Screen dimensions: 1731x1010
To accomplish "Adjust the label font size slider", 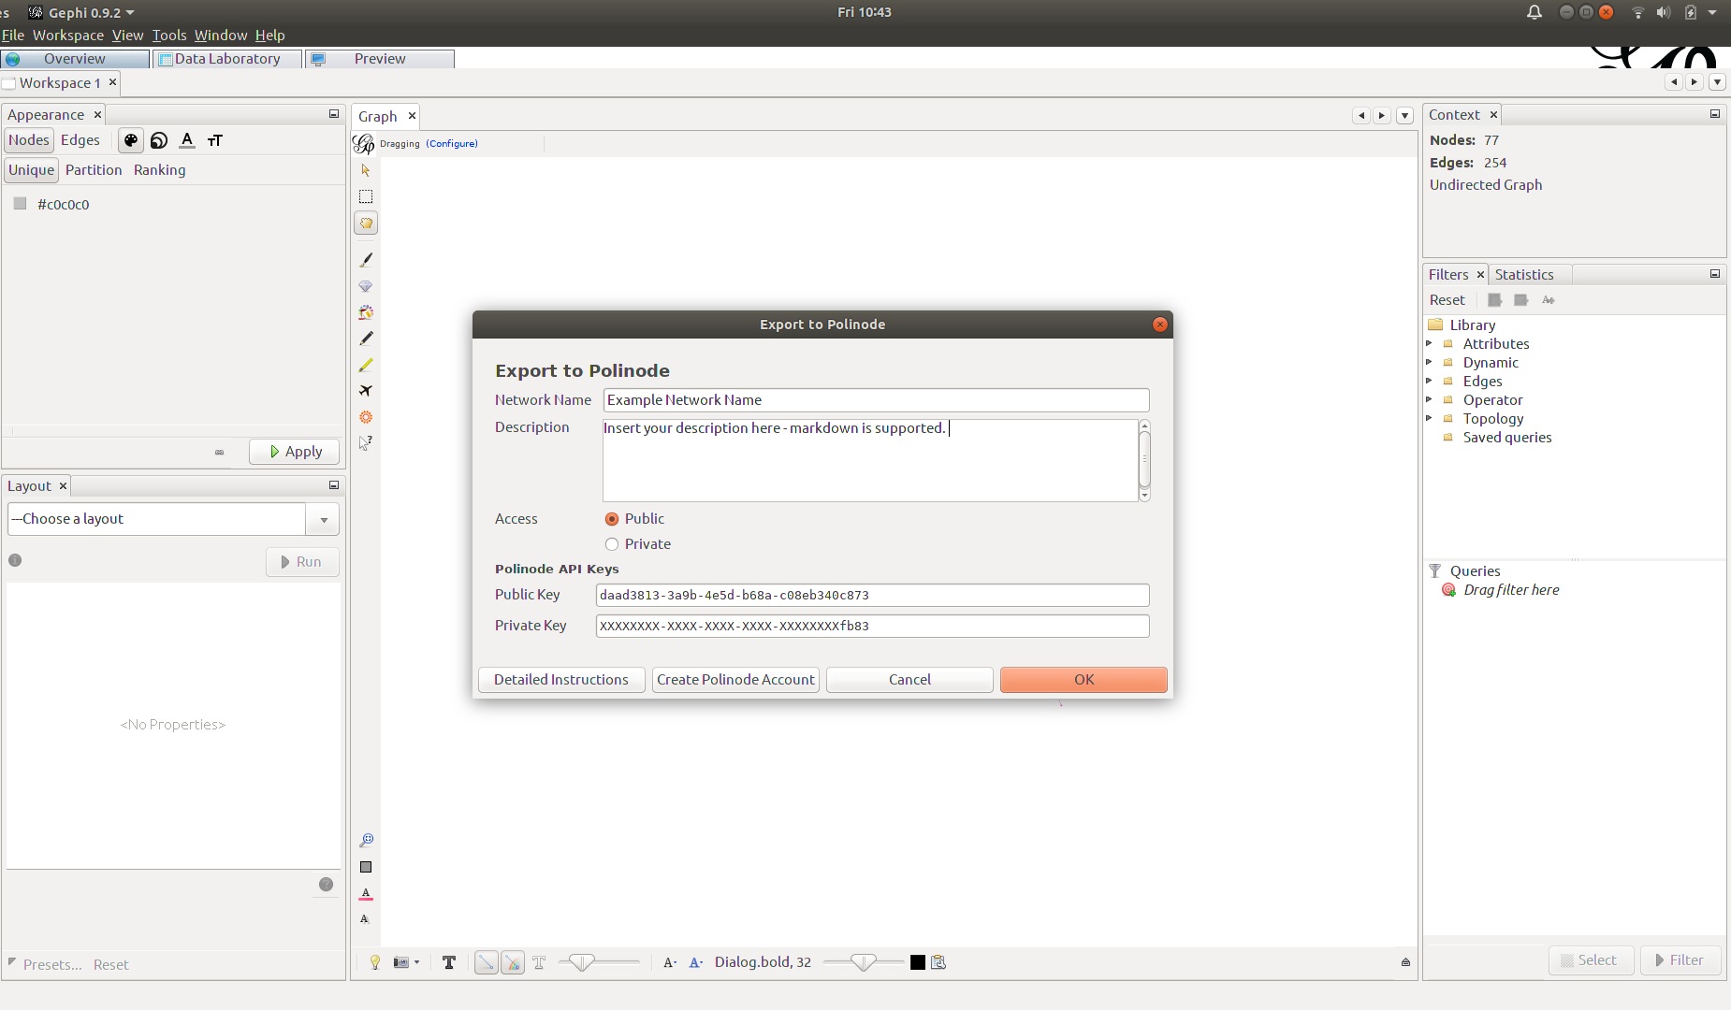I will coord(864,962).
